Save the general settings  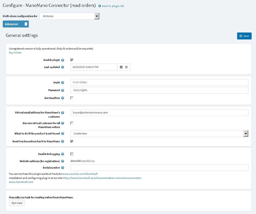pos(244,36)
